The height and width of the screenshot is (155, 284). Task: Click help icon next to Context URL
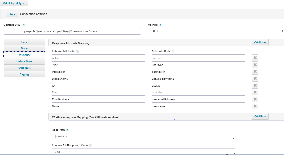[x=23, y=25]
